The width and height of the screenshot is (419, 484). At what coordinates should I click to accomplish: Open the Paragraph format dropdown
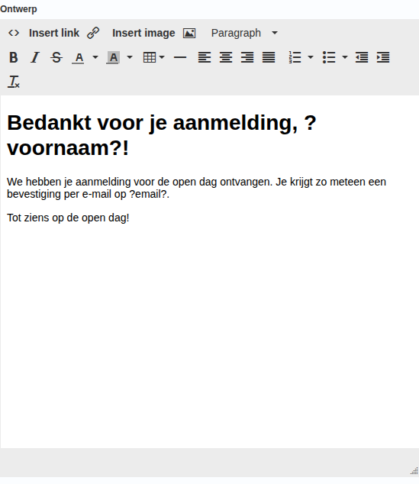(x=244, y=33)
